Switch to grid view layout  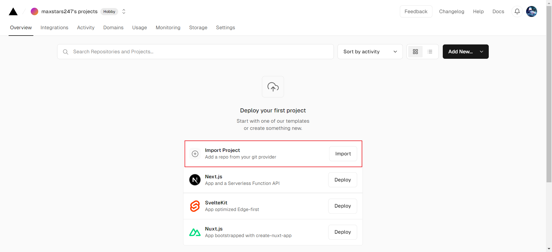coord(415,52)
